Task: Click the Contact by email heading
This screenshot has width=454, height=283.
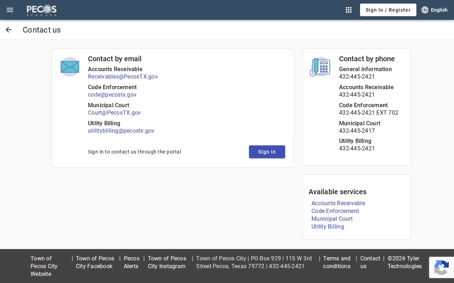Action: [x=115, y=59]
